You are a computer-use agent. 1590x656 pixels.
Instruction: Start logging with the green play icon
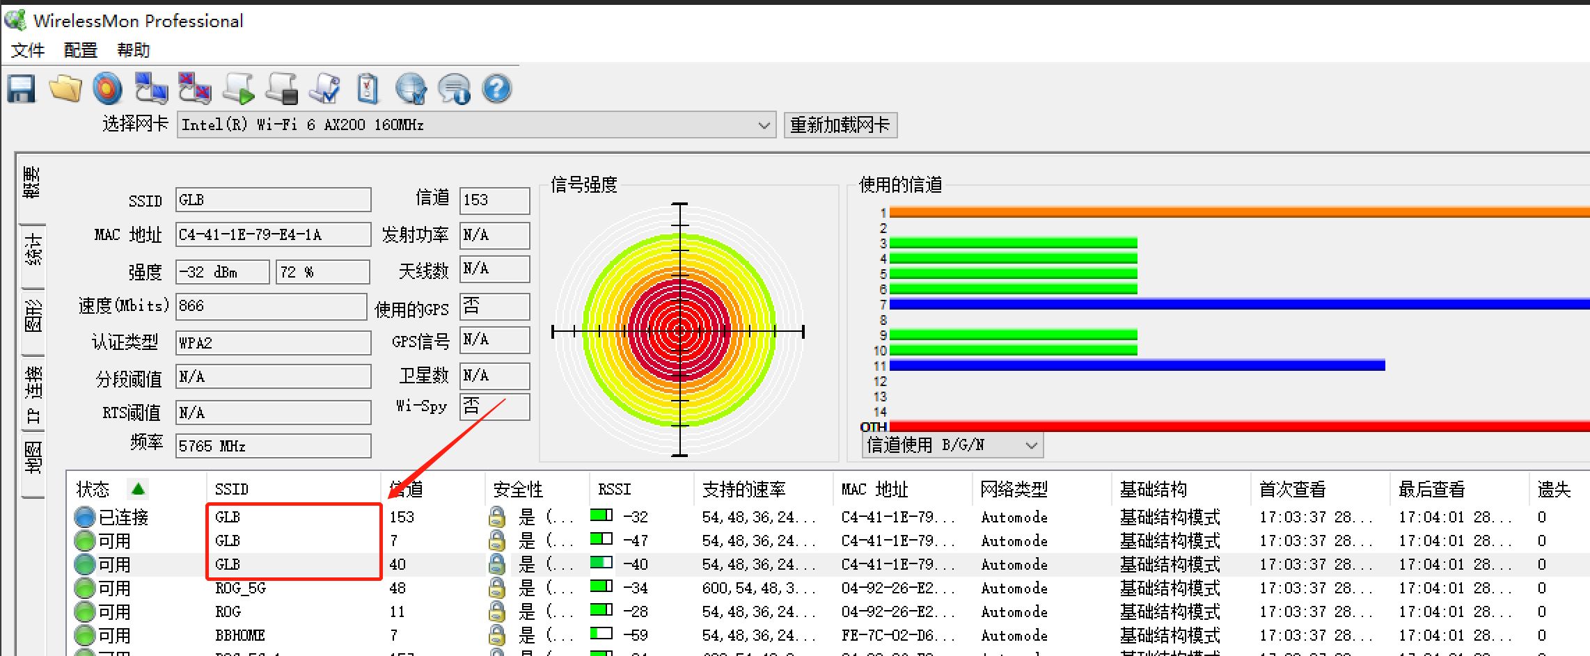[238, 89]
